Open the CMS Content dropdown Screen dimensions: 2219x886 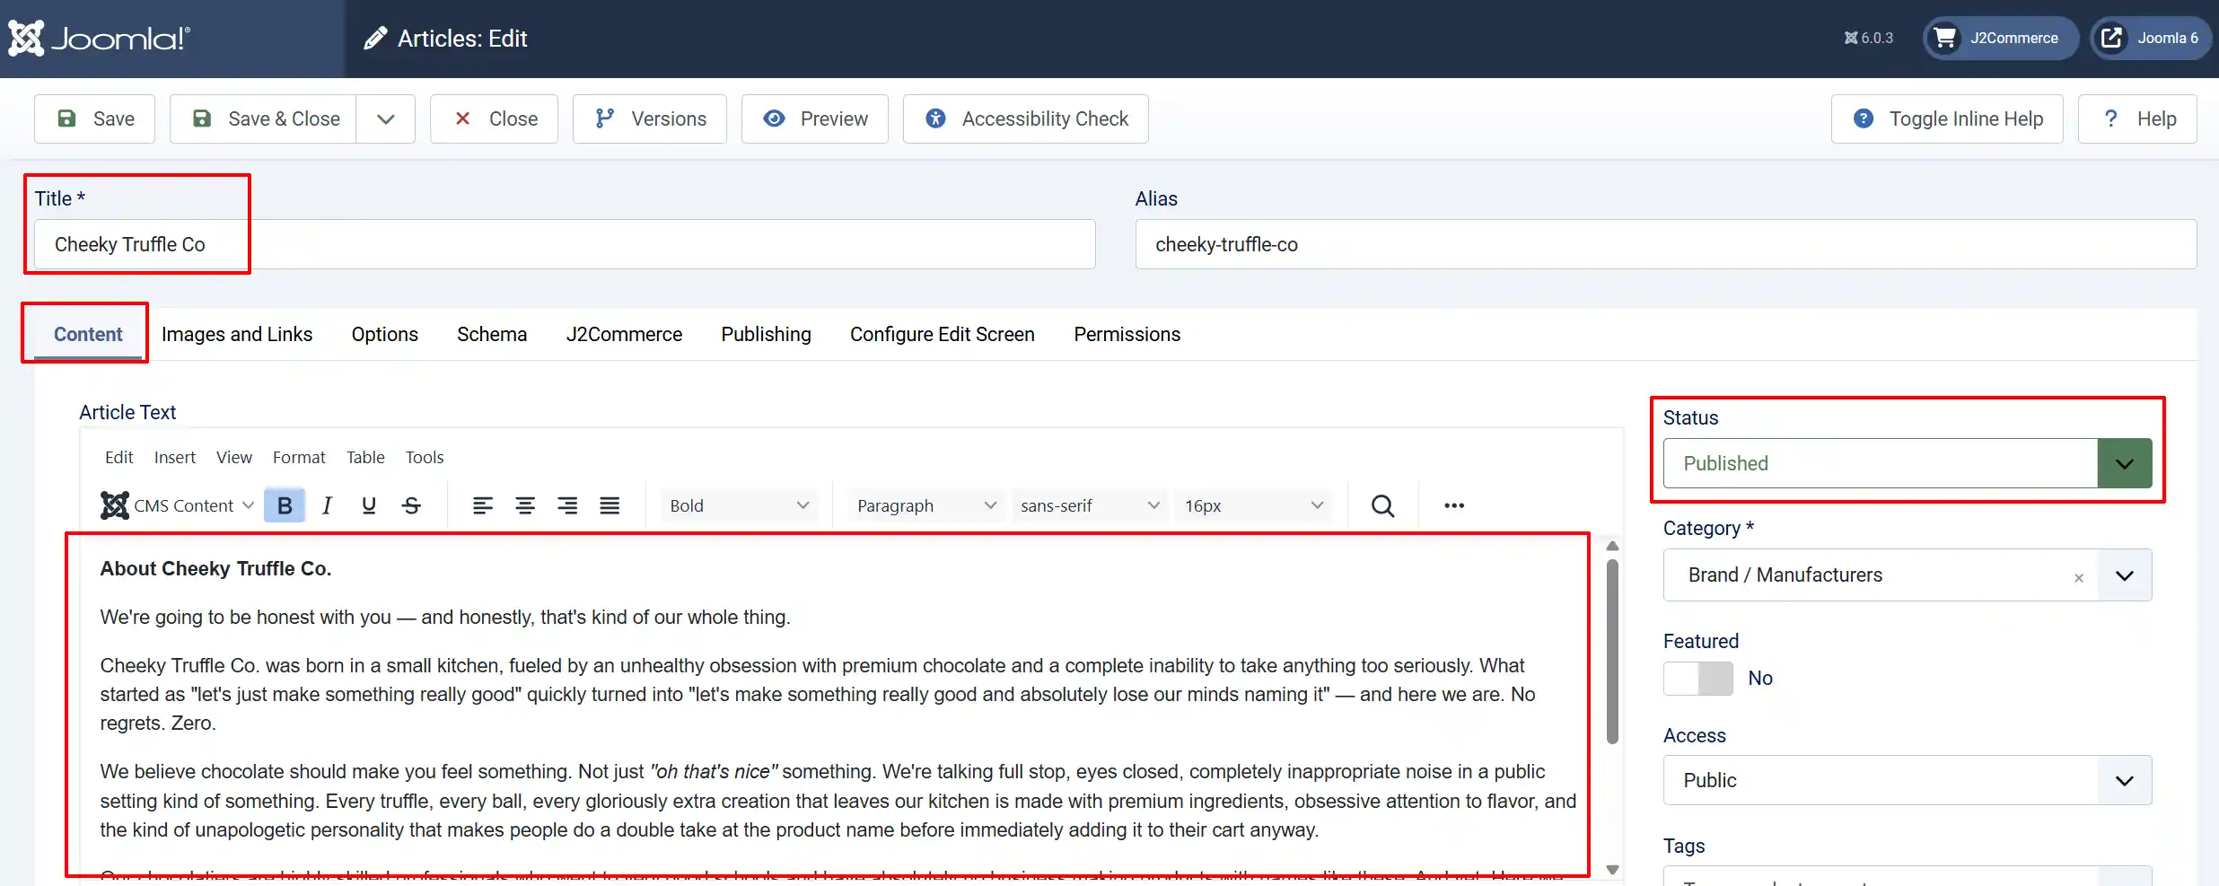pyautogui.click(x=178, y=505)
